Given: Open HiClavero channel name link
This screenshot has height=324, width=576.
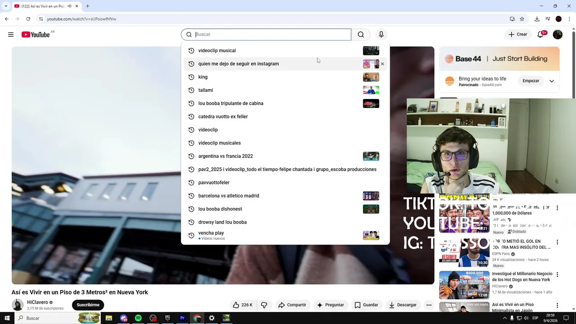Looking at the screenshot, I should 37,302.
